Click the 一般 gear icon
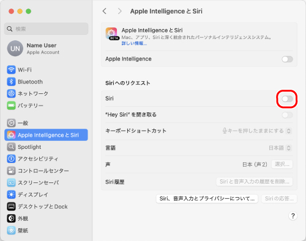 pos(11,123)
